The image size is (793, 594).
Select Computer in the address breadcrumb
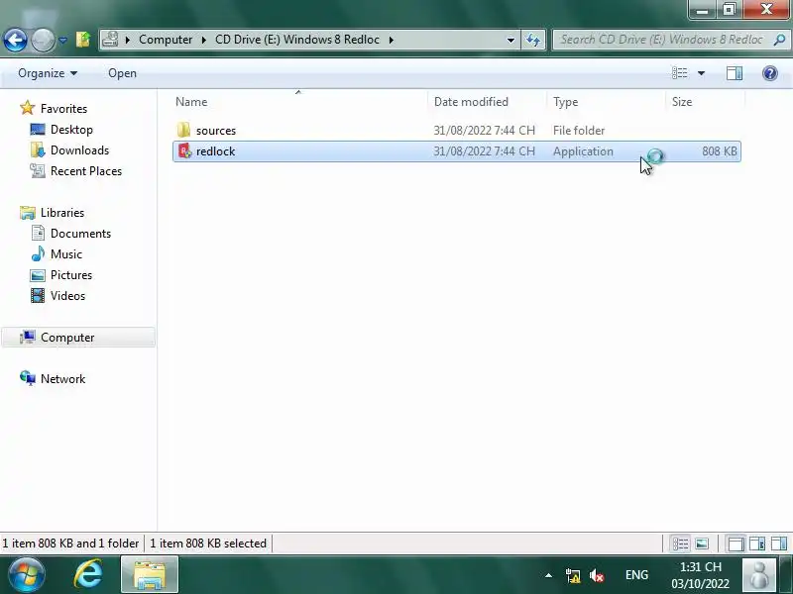pos(166,40)
